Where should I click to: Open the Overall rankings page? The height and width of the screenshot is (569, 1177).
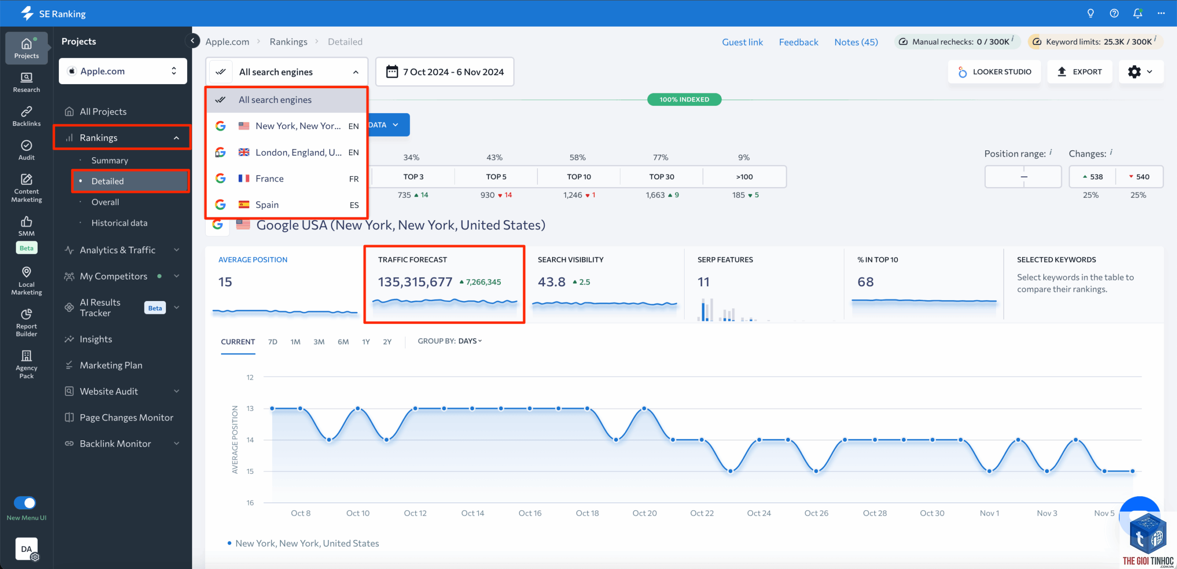tap(105, 202)
